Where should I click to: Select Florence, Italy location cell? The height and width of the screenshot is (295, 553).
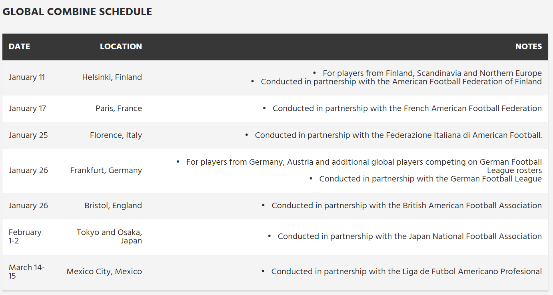point(116,135)
